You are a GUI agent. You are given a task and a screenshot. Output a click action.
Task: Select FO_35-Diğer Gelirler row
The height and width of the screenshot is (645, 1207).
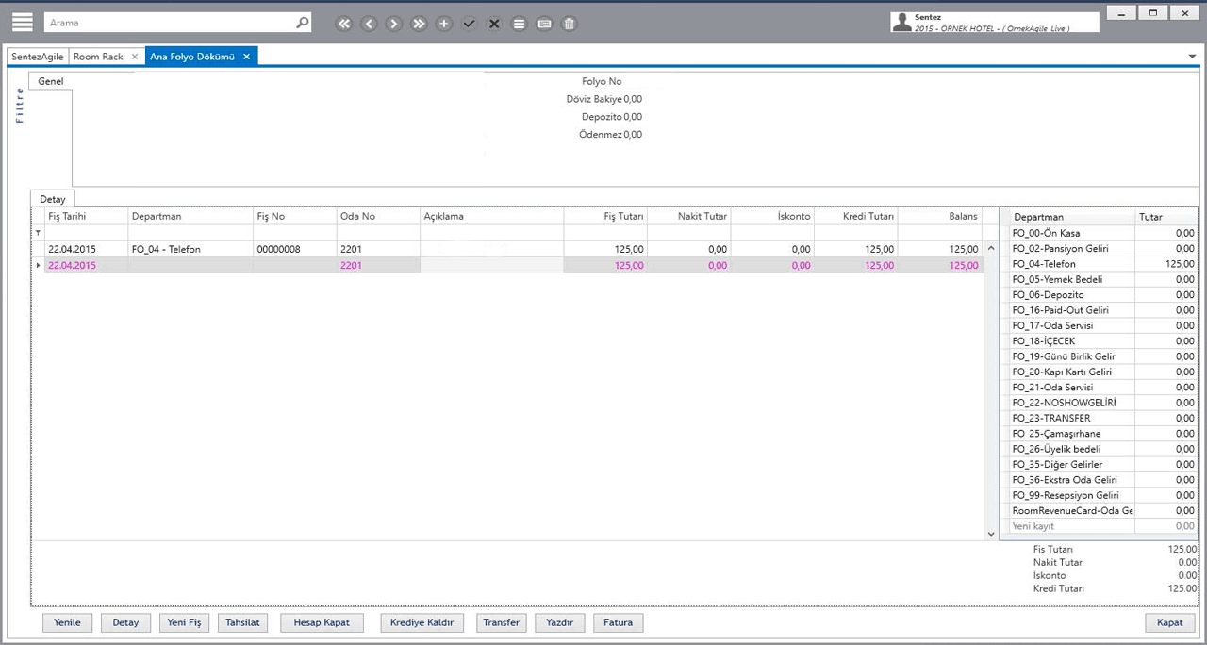click(x=1099, y=464)
